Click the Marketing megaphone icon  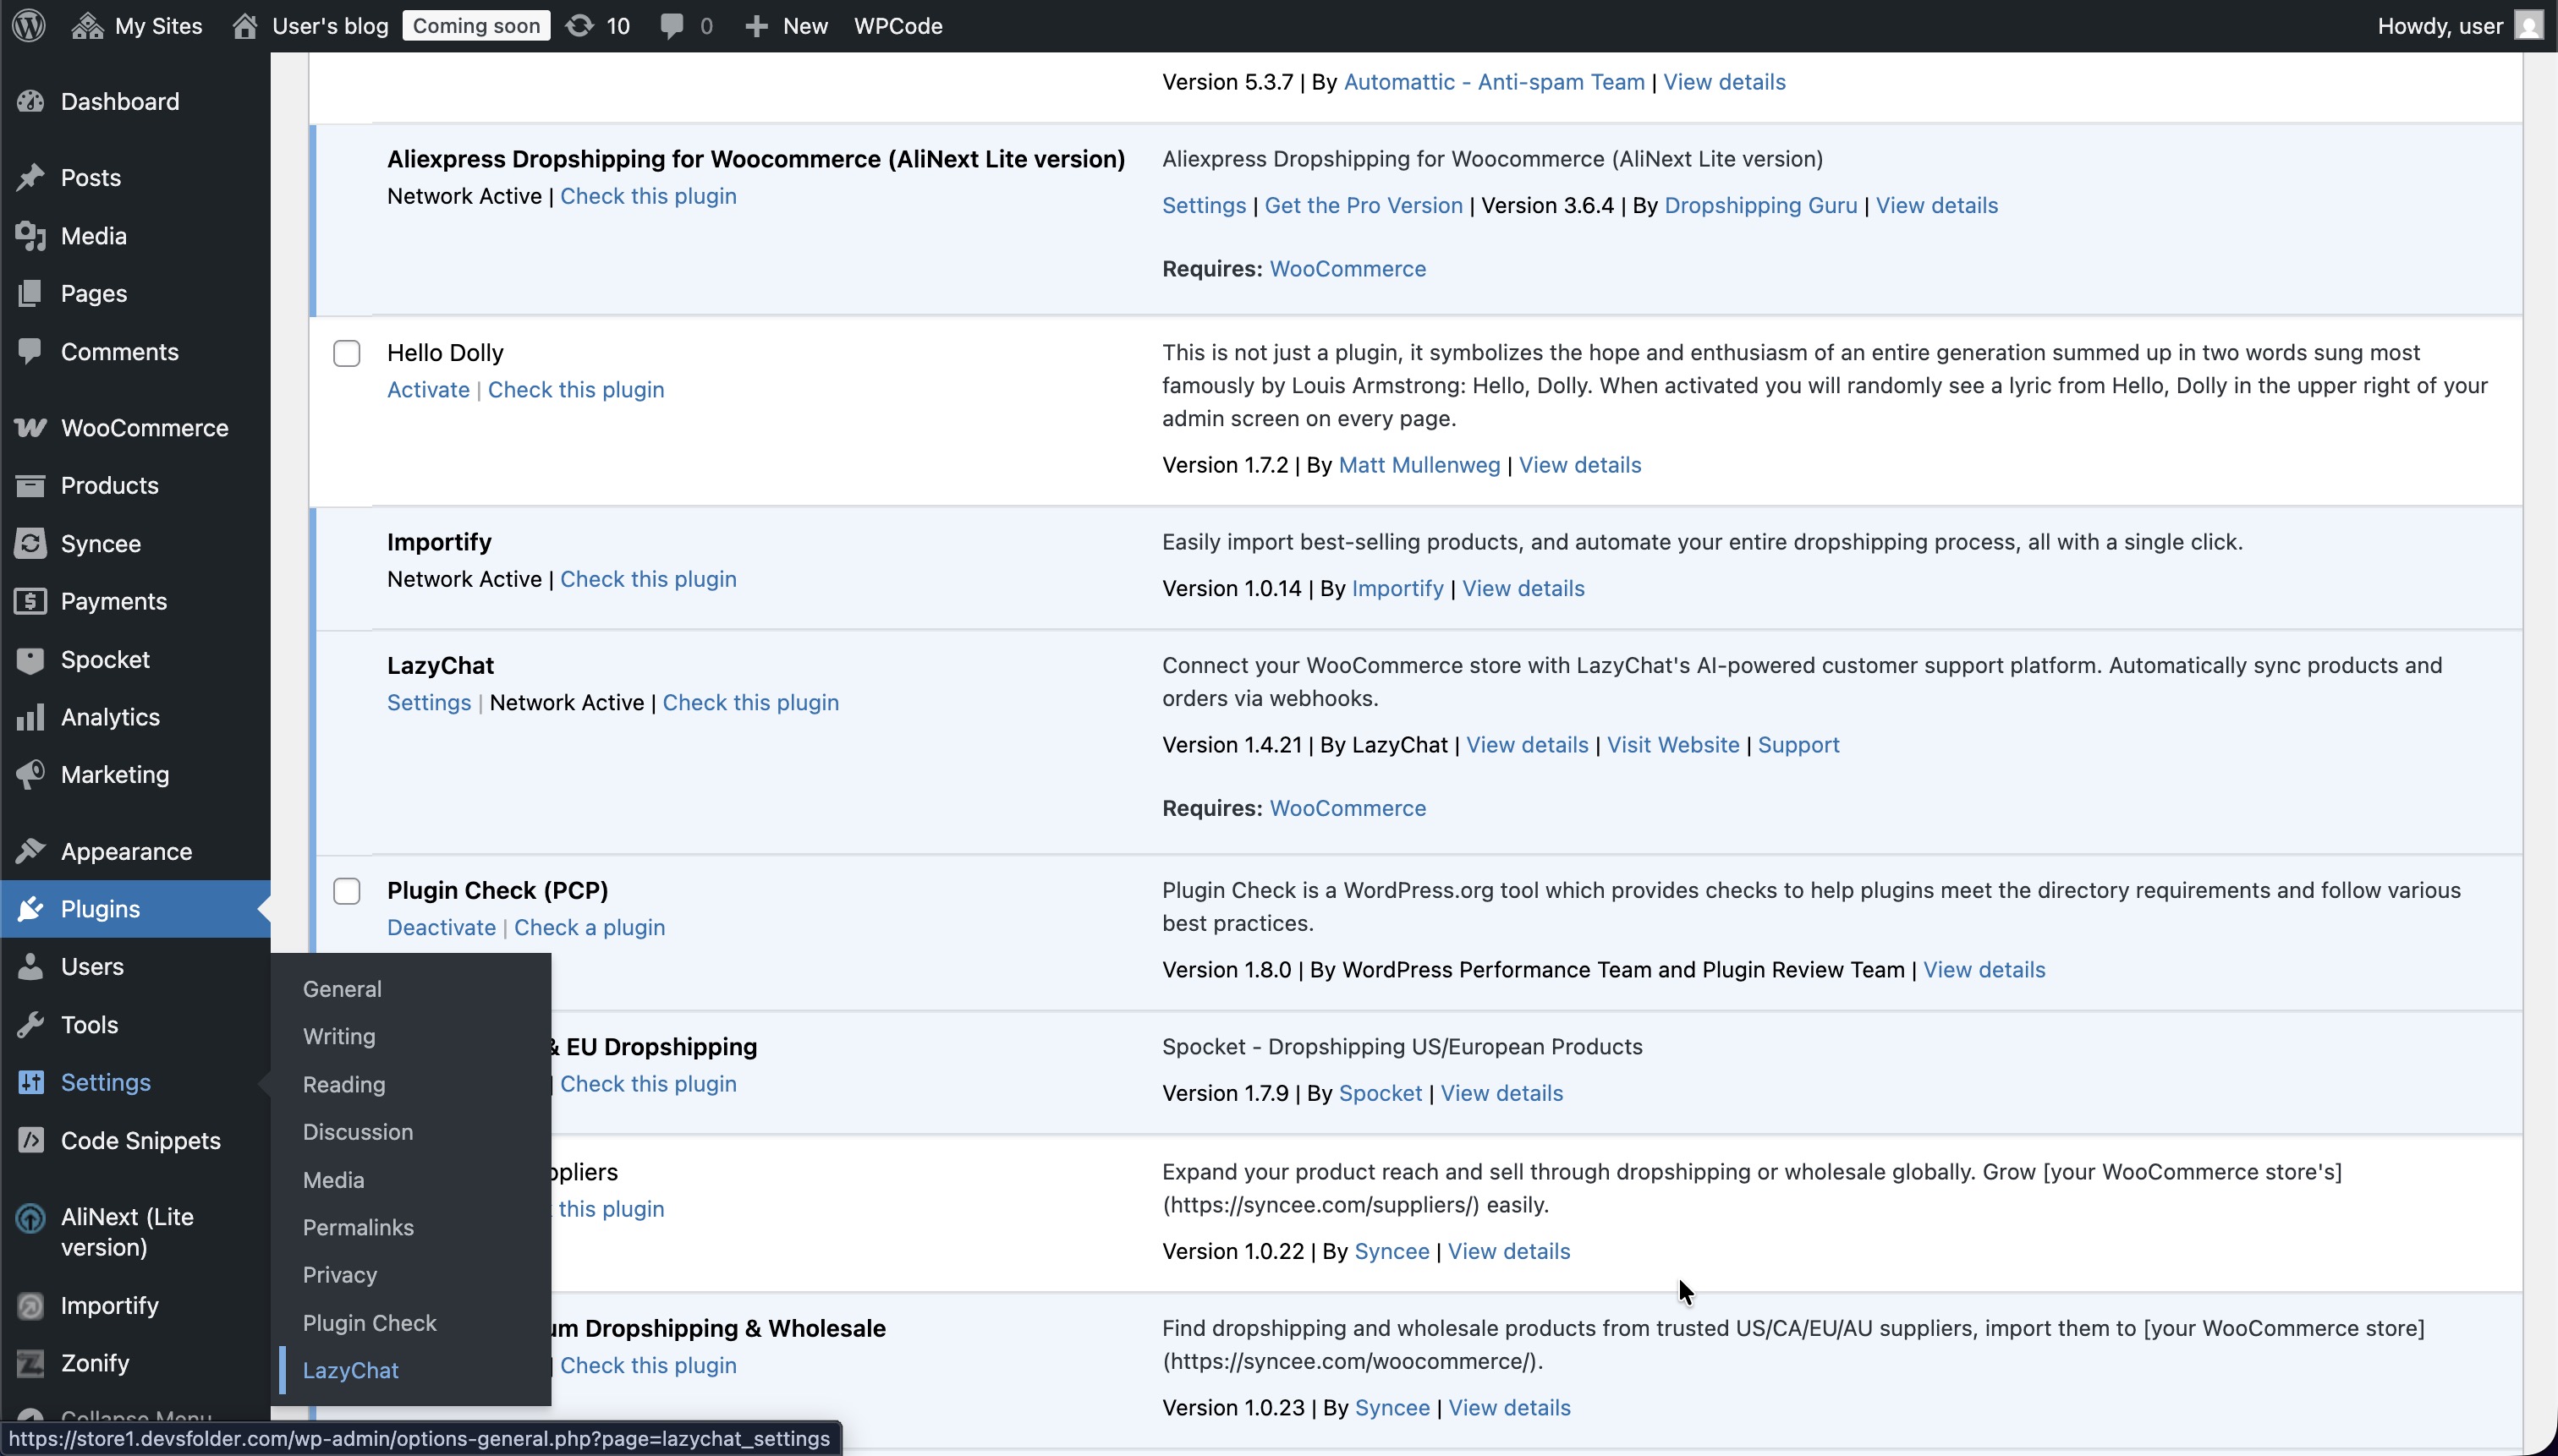(31, 774)
